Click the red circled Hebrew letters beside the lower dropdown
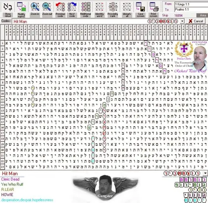The image size is (208, 203). (x=182, y=173)
